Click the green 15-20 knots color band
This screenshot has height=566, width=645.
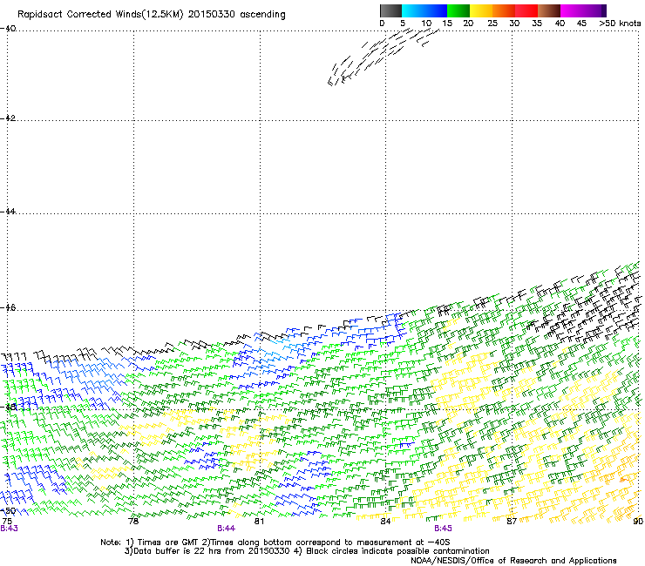pos(458,10)
